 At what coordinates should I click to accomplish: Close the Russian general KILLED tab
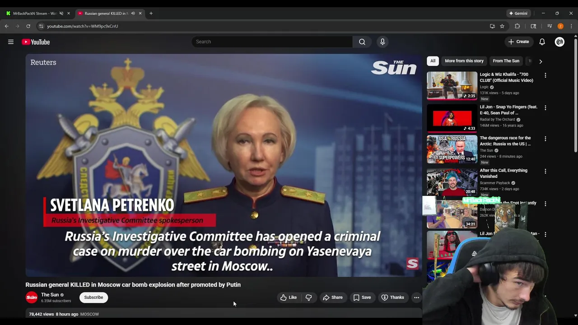[140, 13]
